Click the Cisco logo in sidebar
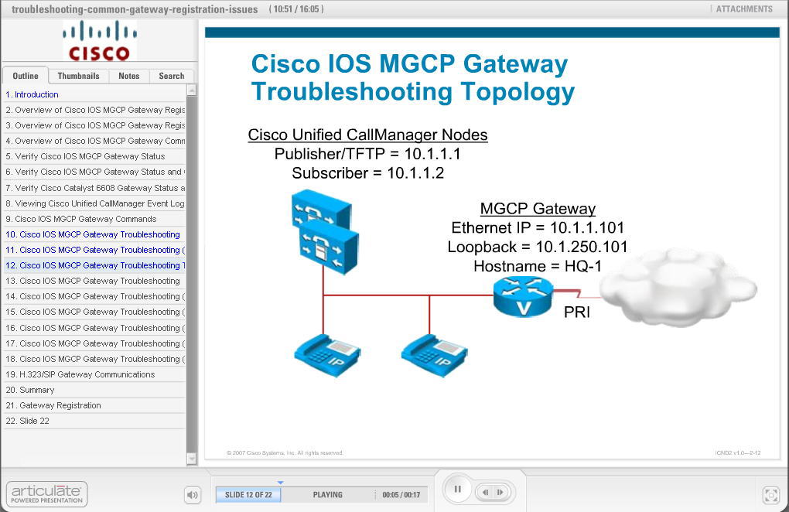The width and height of the screenshot is (789, 512). pyautogui.click(x=99, y=41)
